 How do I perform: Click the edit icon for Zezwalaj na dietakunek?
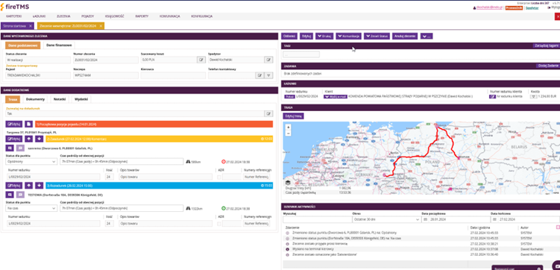point(268,113)
